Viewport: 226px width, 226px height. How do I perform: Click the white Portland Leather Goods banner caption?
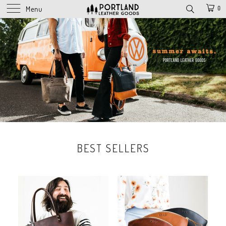(184, 60)
